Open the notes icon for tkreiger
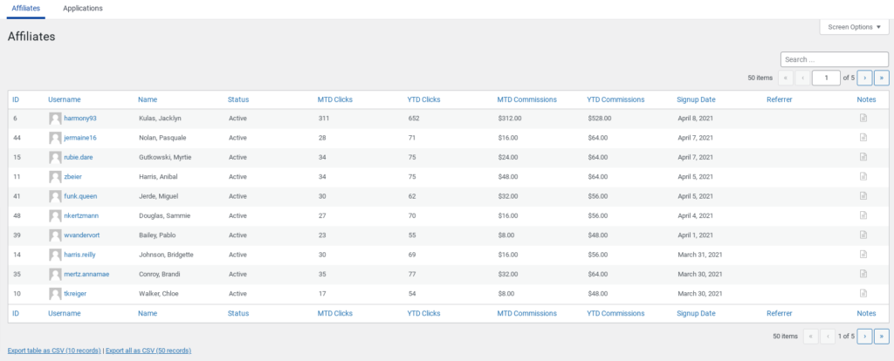Image resolution: width=894 pixels, height=361 pixels. [863, 293]
